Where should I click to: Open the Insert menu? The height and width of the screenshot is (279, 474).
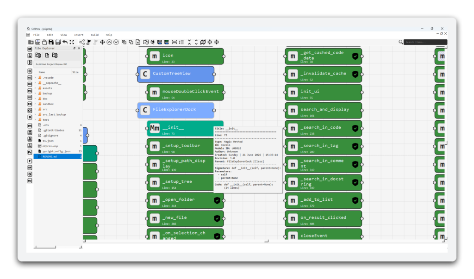[79, 35]
